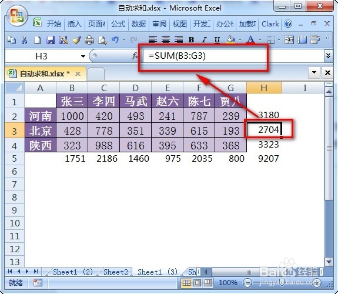Viewport: 338px width, 294px height.
Task: Toggle italic formatting
Action: click(x=204, y=40)
